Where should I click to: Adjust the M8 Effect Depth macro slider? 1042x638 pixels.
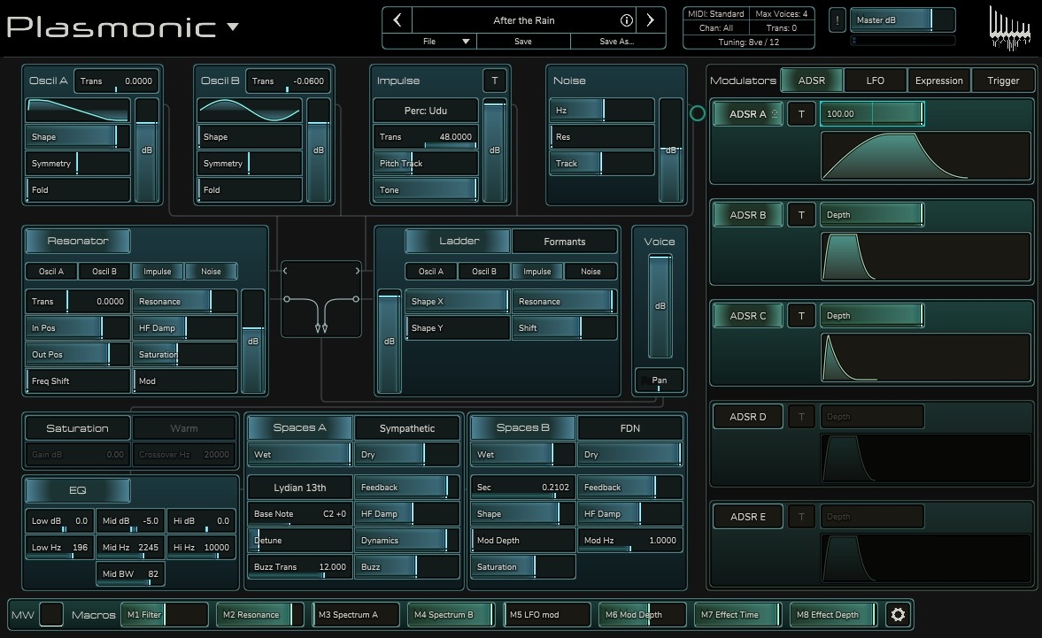click(833, 614)
